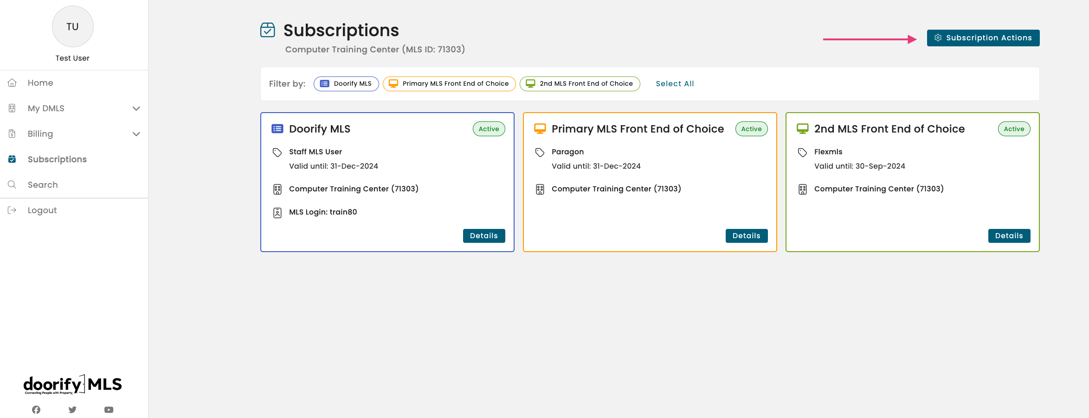Open the Logout icon in sidebar
Screen dimensions: 1089x418
coord(12,210)
